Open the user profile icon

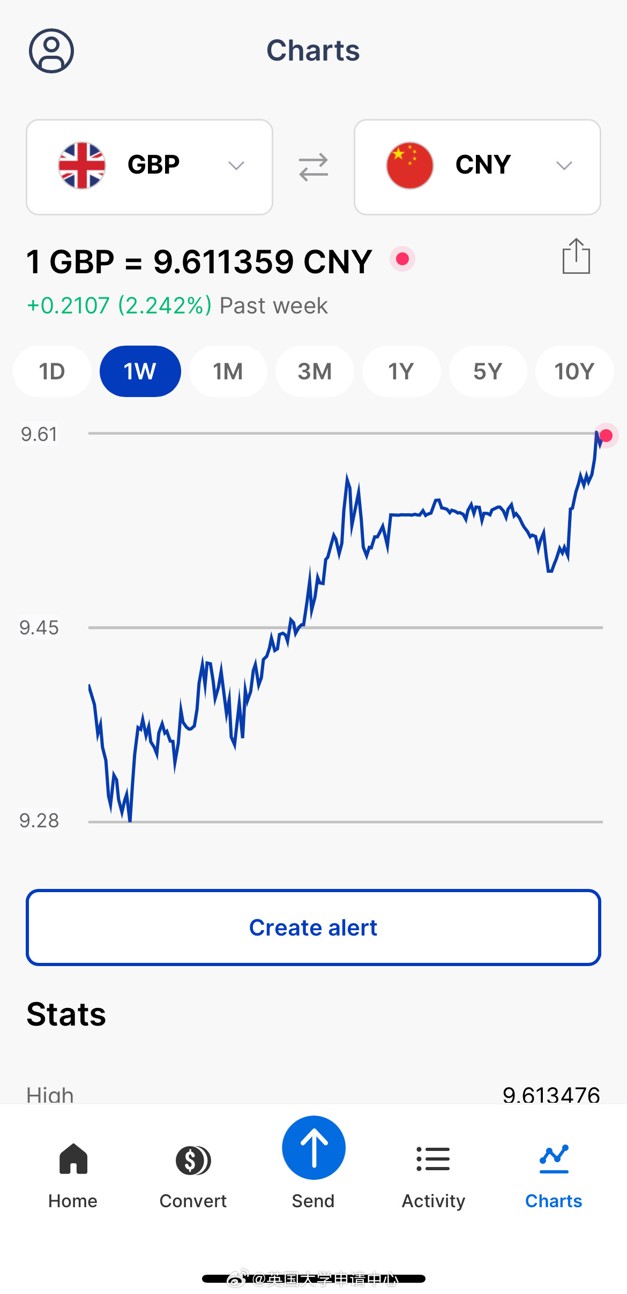(x=51, y=51)
